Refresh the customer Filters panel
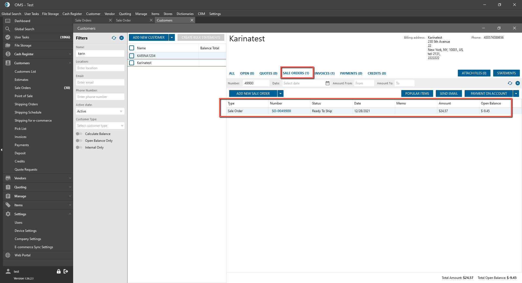The width and height of the screenshot is (522, 283). click(x=114, y=38)
